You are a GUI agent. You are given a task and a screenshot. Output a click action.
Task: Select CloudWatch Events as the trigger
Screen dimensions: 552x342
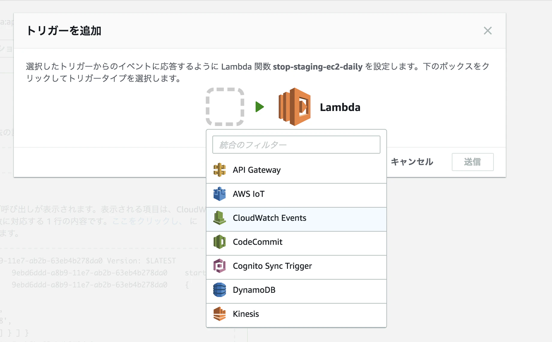click(x=296, y=219)
